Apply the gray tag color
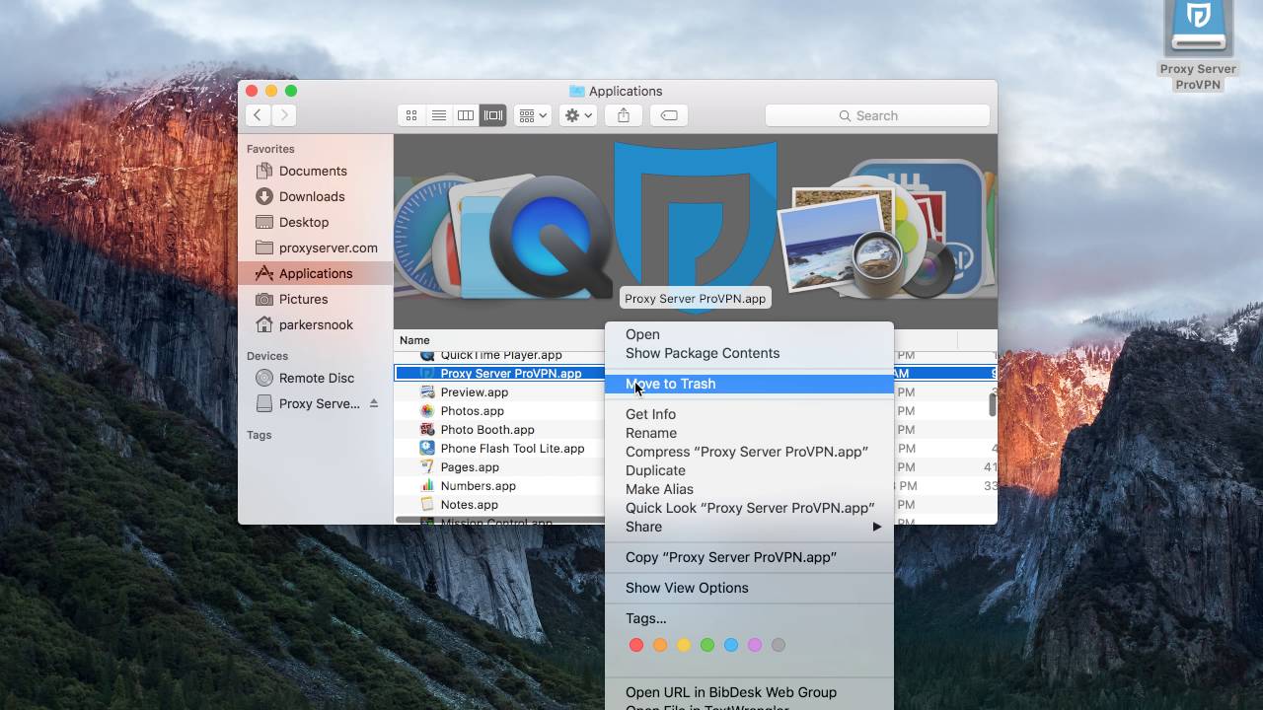The width and height of the screenshot is (1263, 710). [x=779, y=645]
